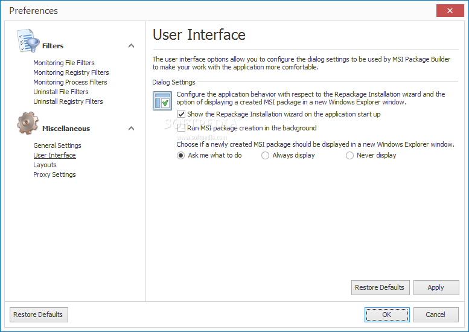The height and width of the screenshot is (332, 469).
Task: Collapse the Filters section chevron
Action: 131,46
